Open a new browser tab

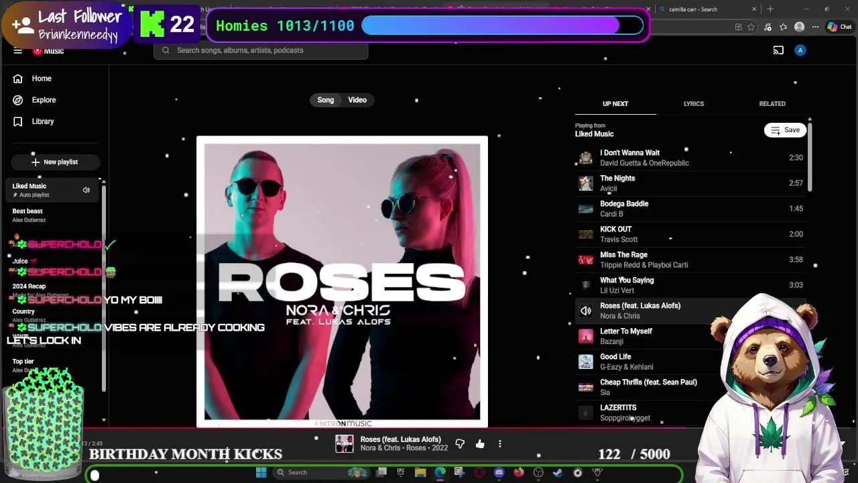[x=770, y=9]
